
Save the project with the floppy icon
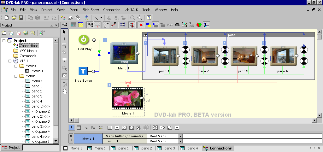[x=21, y=18]
